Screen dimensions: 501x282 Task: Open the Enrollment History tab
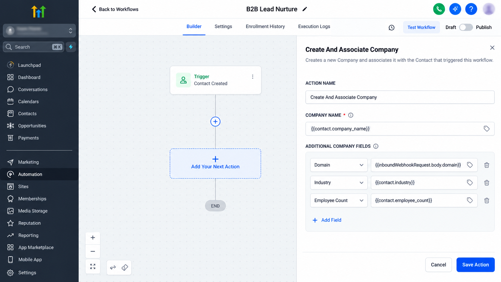[x=265, y=26]
